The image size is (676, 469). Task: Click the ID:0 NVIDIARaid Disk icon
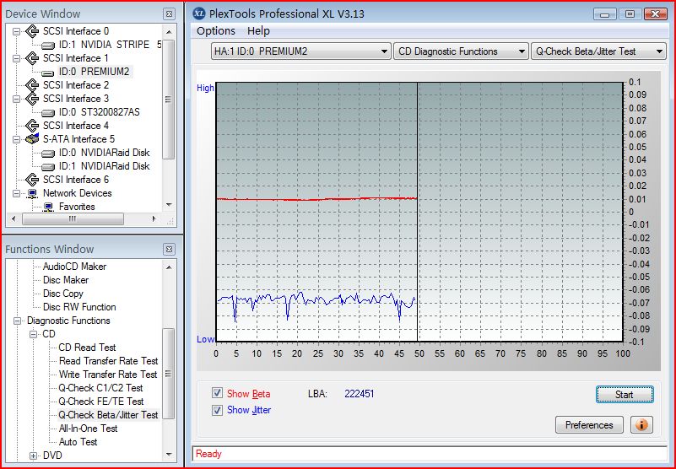[48, 154]
